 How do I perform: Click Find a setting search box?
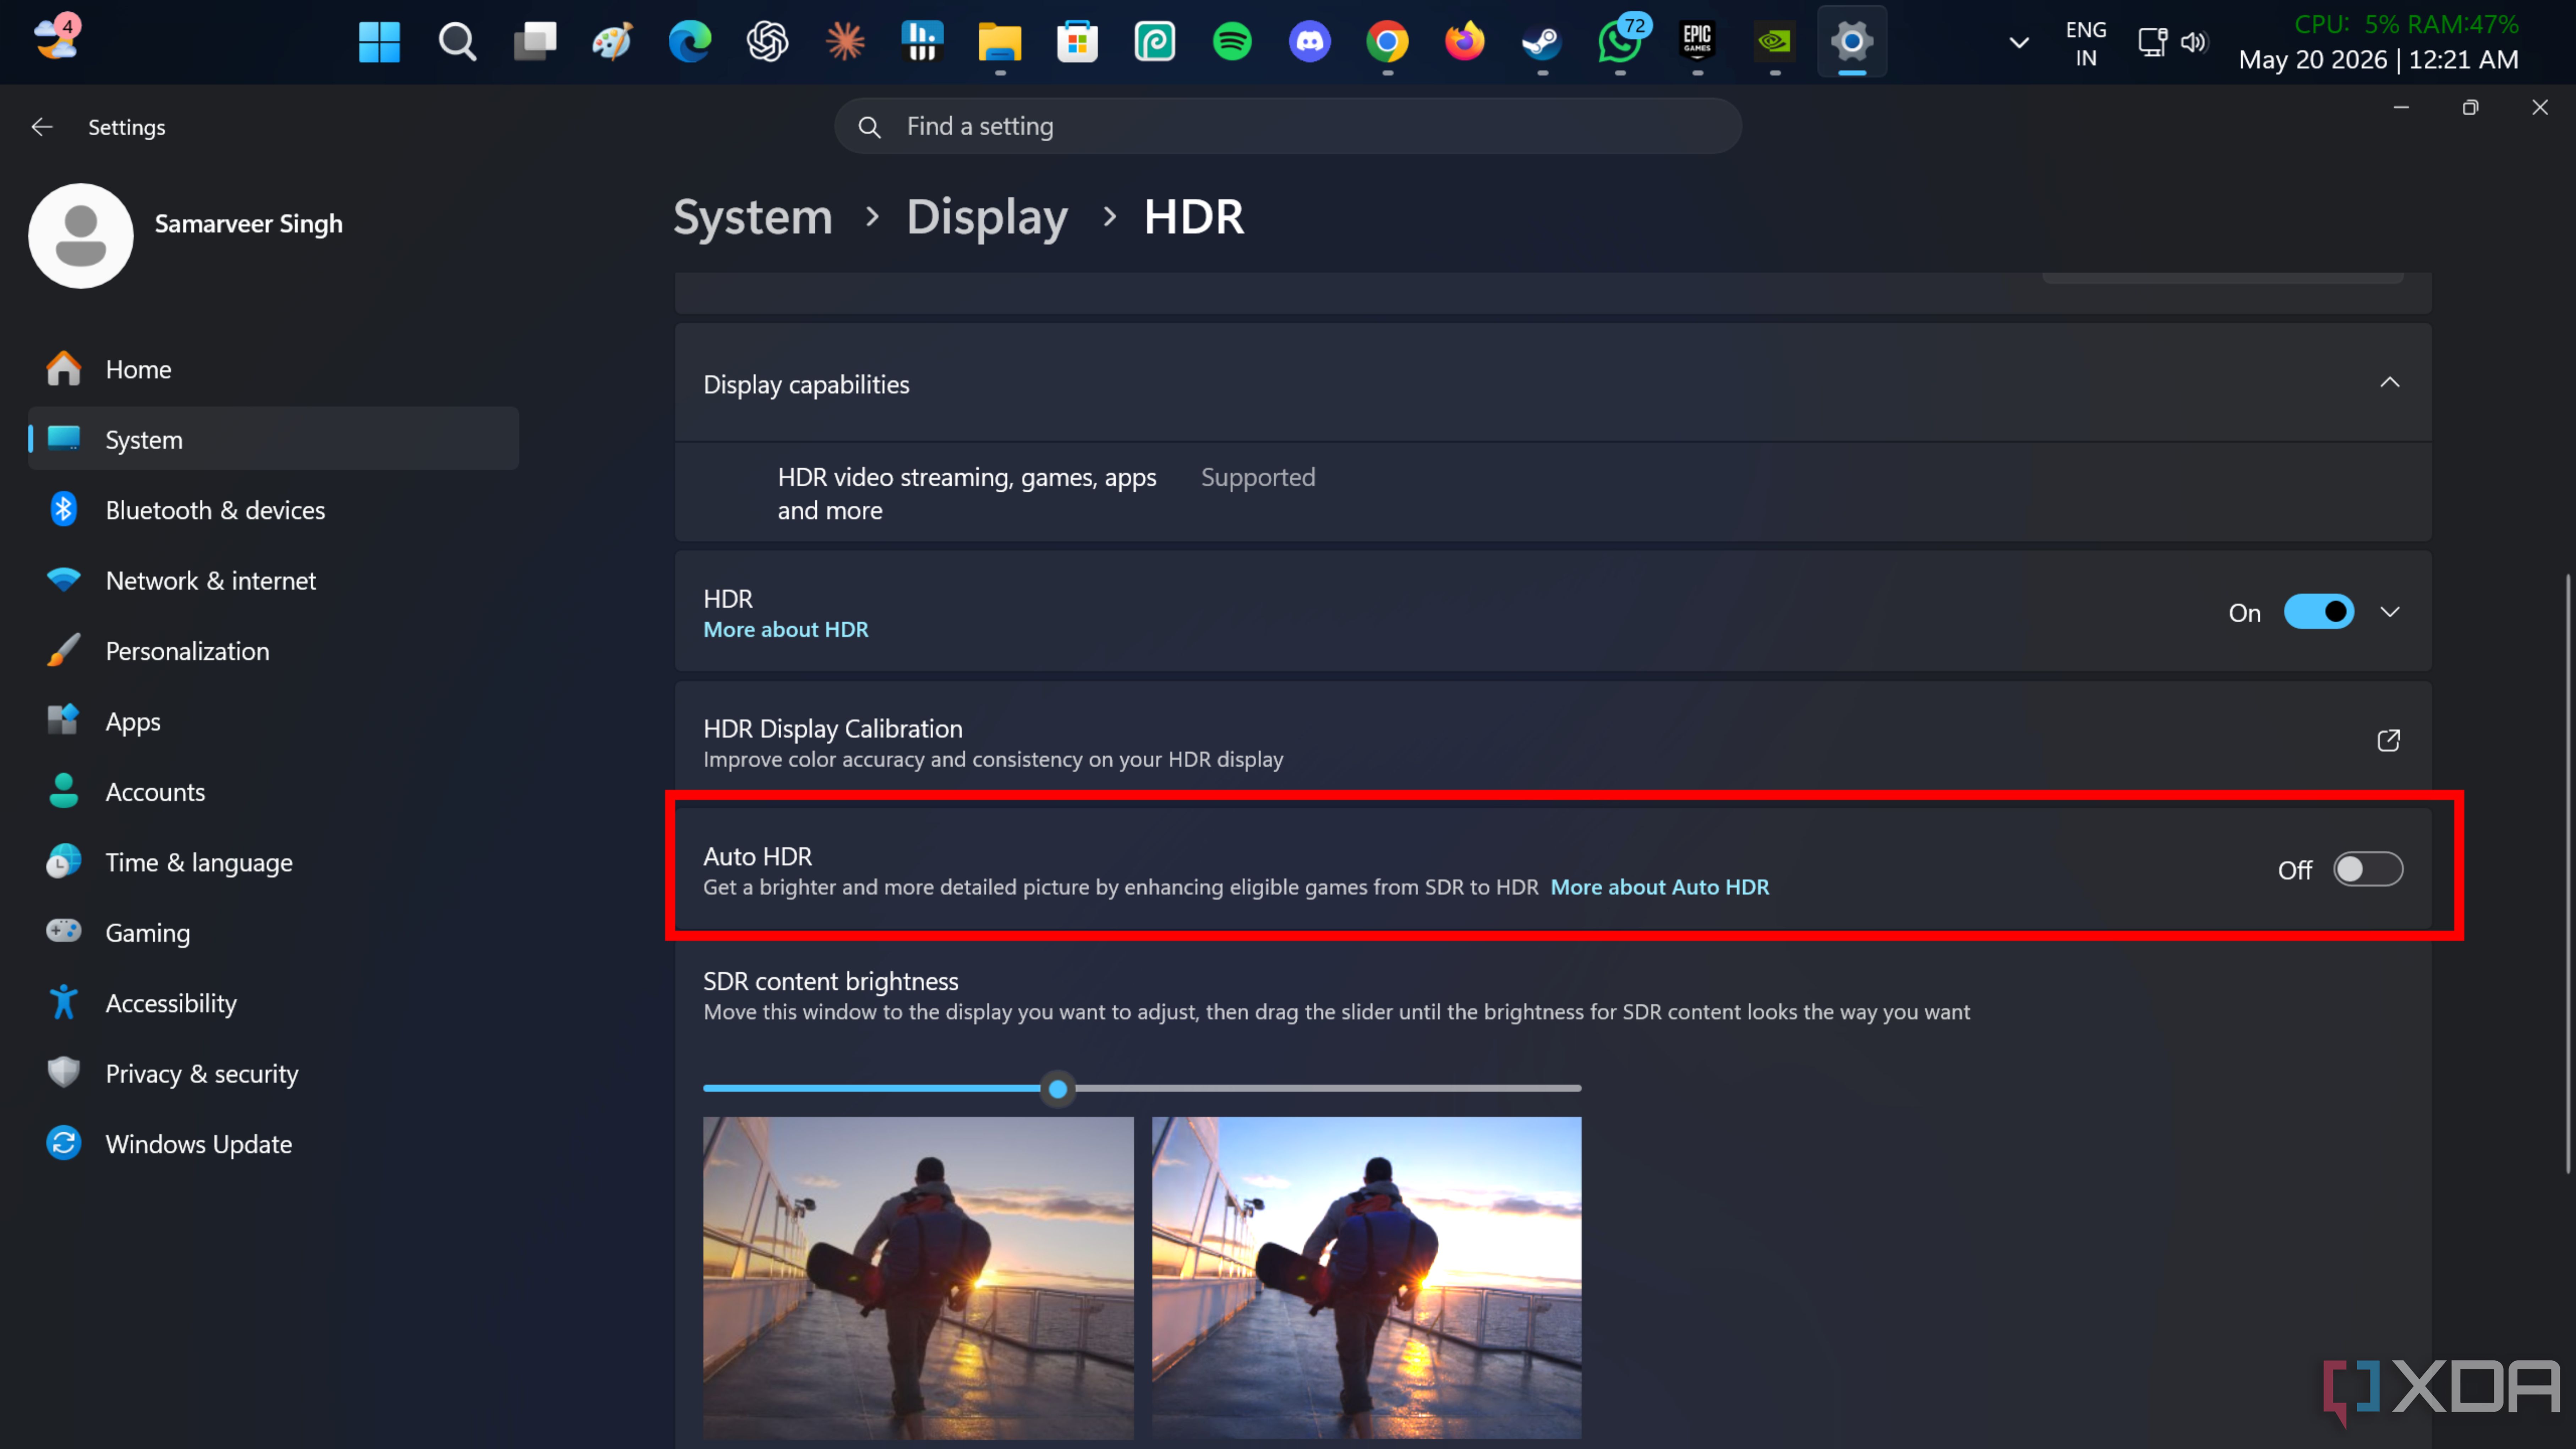pyautogui.click(x=1288, y=126)
